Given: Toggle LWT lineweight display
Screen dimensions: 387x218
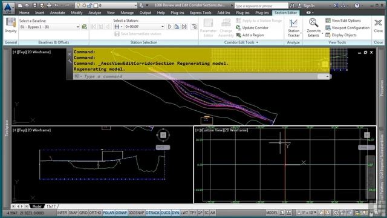Looking at the screenshot, I should click(184, 213).
